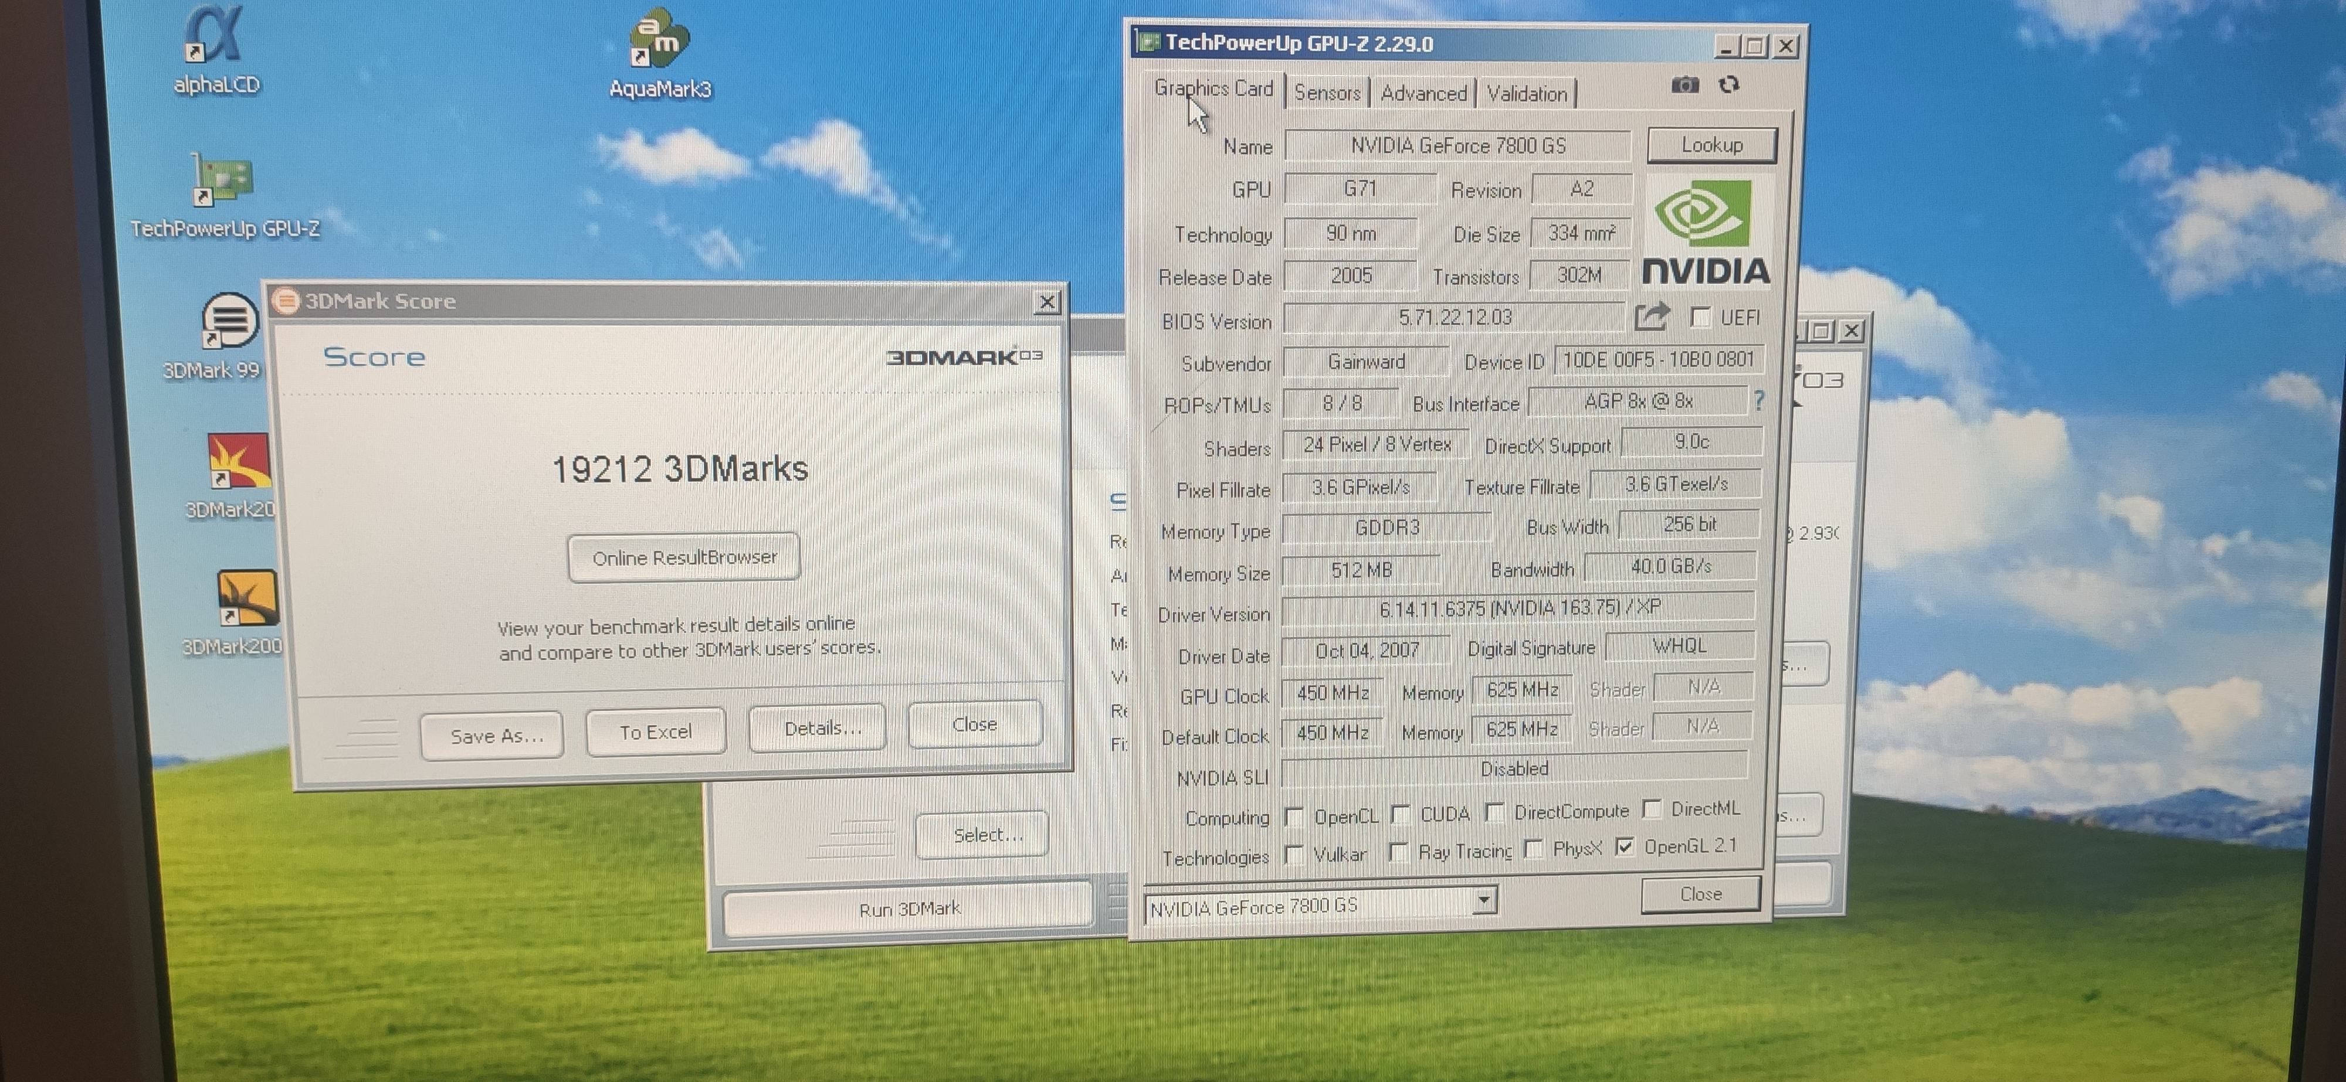Toggle the PhysX checkbox
2346x1082 pixels.
pos(1533,849)
